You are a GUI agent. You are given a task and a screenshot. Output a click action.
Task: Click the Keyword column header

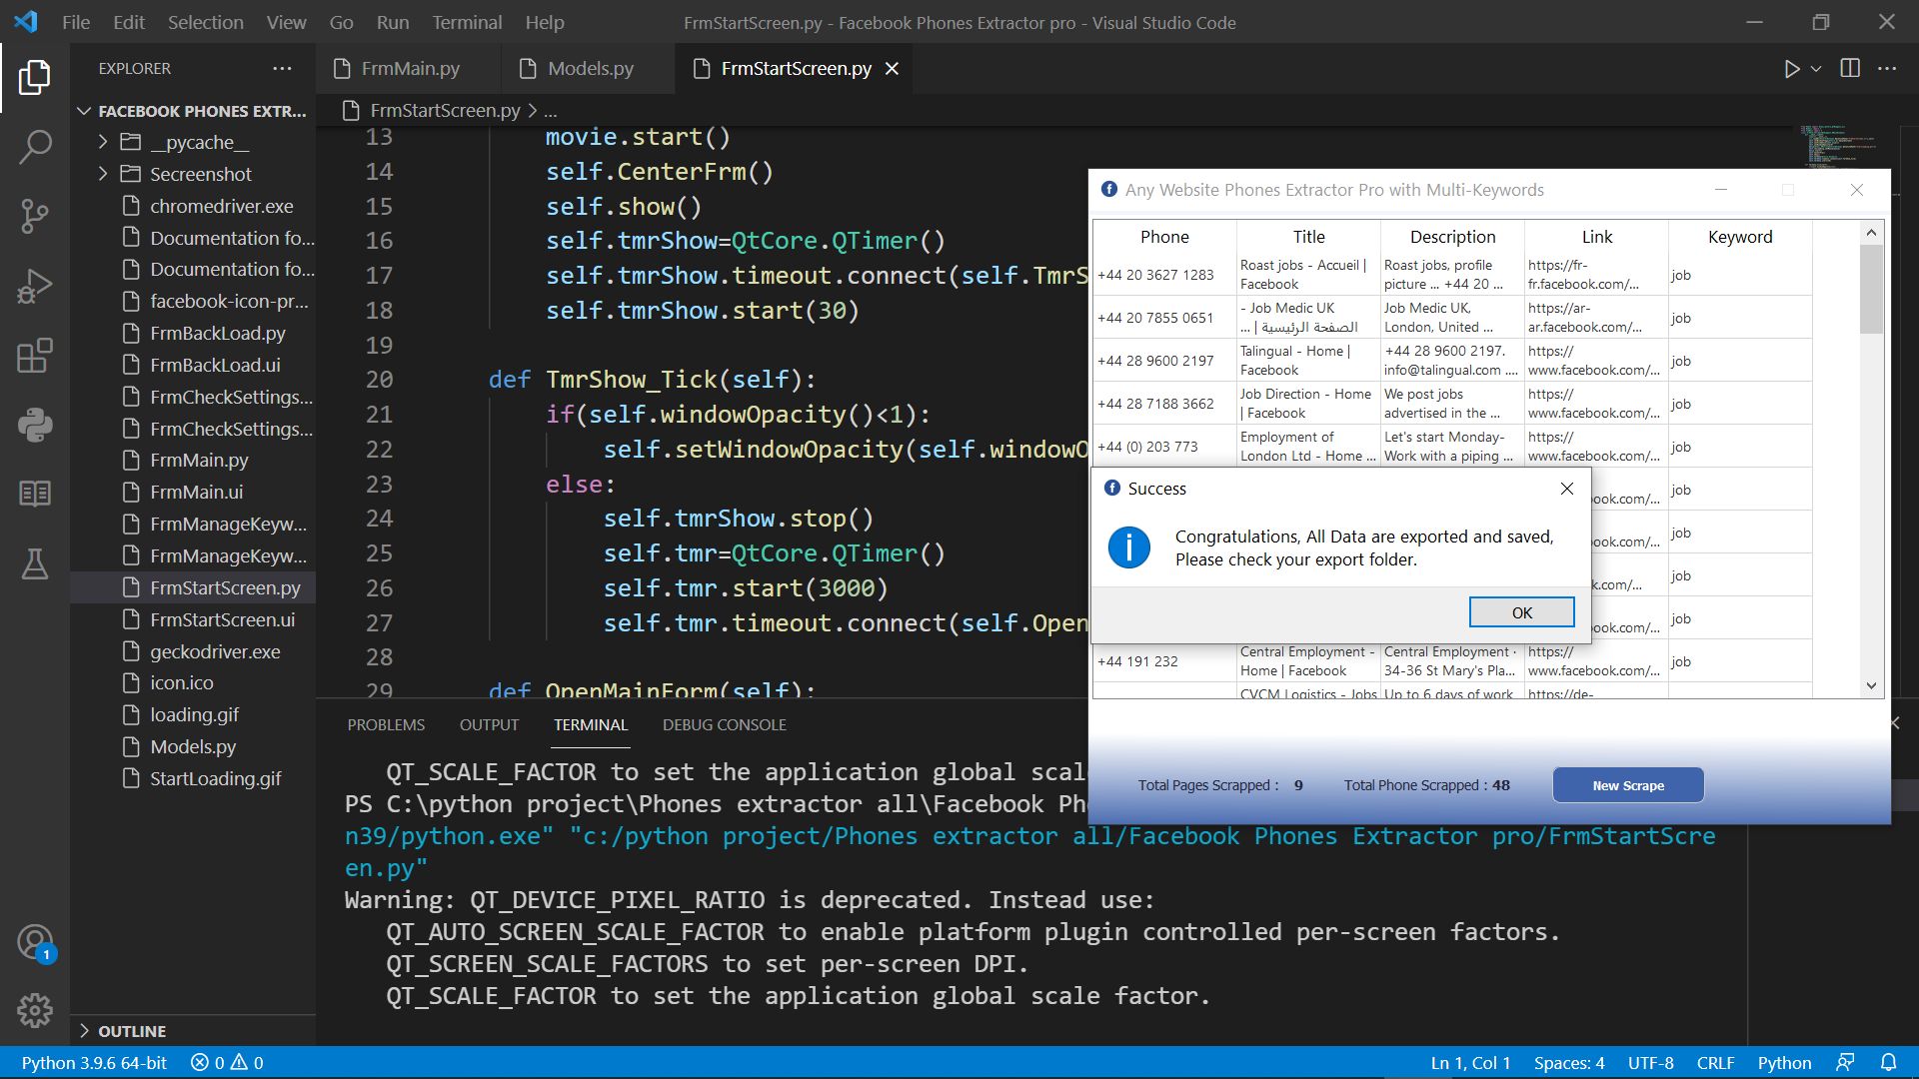[1739, 237]
